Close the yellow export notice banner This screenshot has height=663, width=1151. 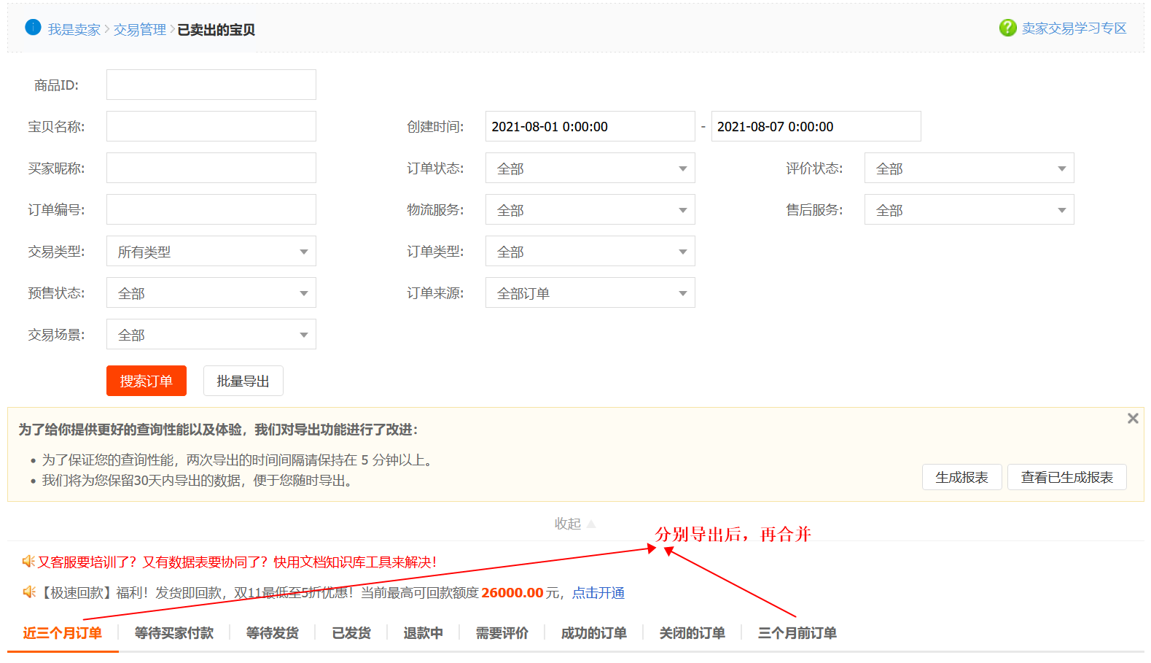pyautogui.click(x=1132, y=418)
